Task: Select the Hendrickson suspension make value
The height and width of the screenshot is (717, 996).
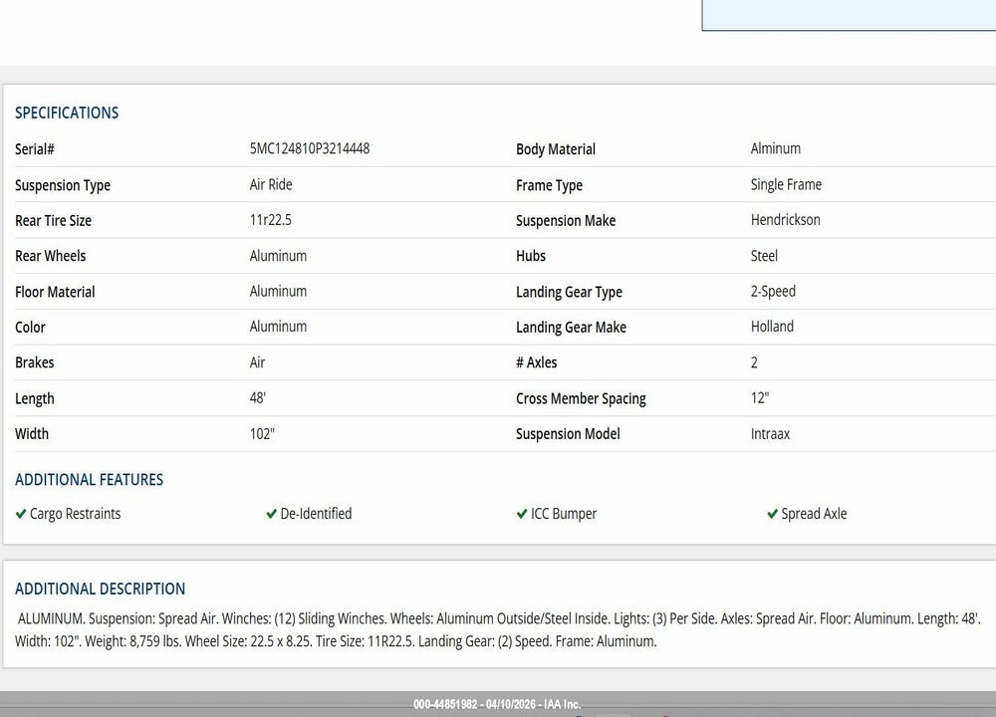Action: 785,220
